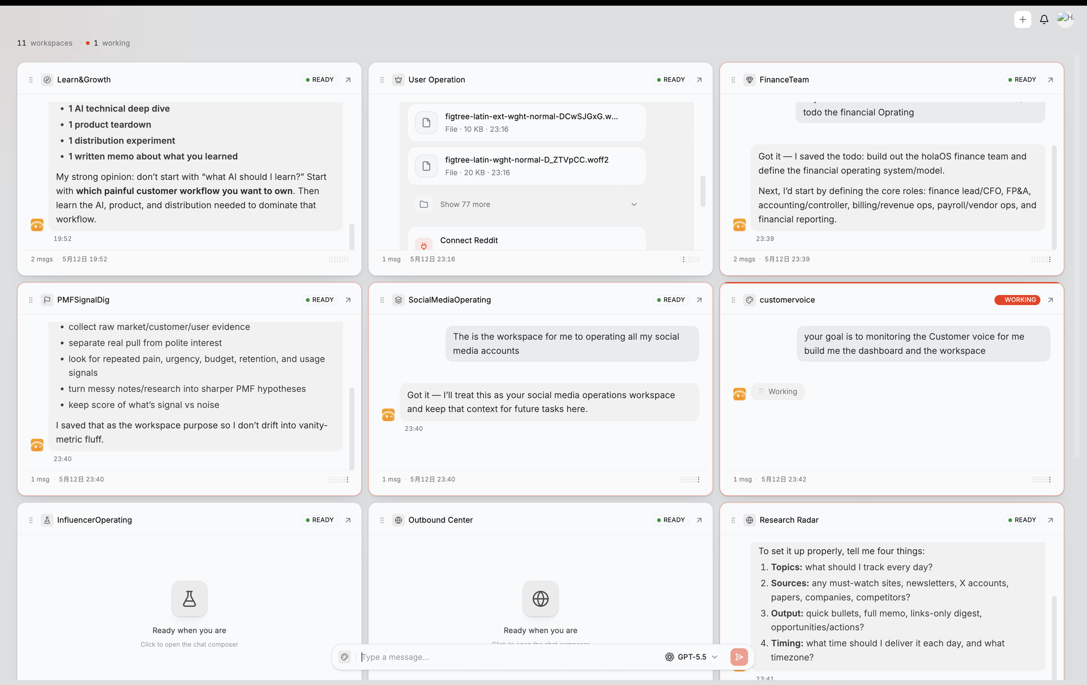The width and height of the screenshot is (1087, 685).
Task: Click the "1 working" status indicator
Action: 108,43
